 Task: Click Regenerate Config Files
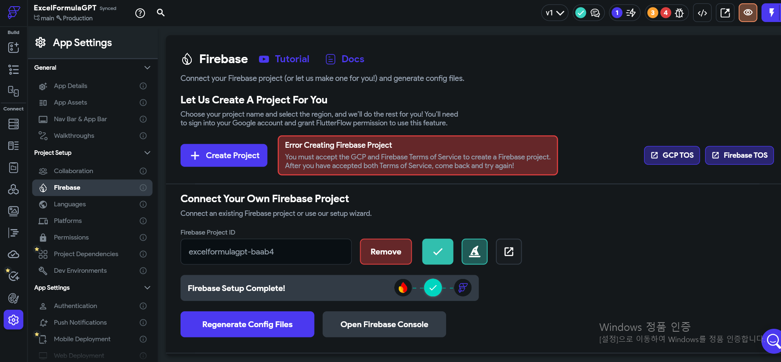[247, 324]
